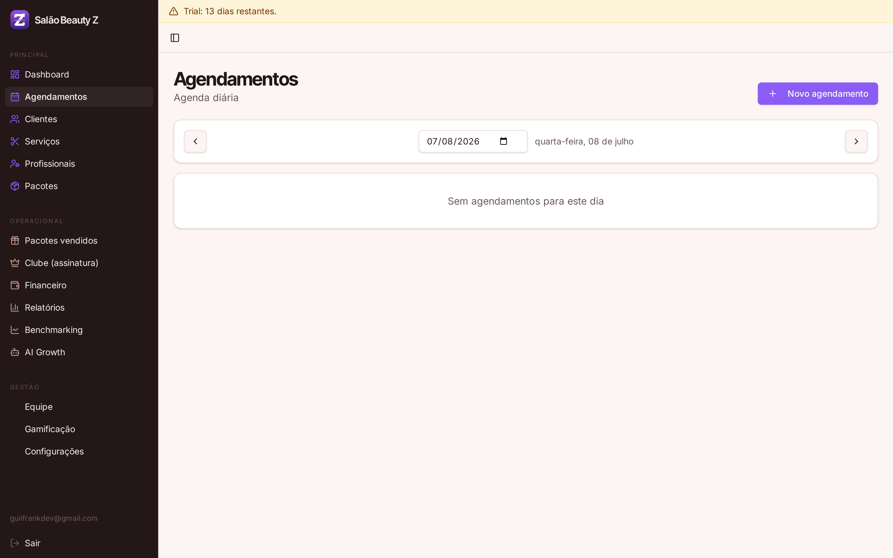Click the OPERACIONAL section label

point(37,221)
